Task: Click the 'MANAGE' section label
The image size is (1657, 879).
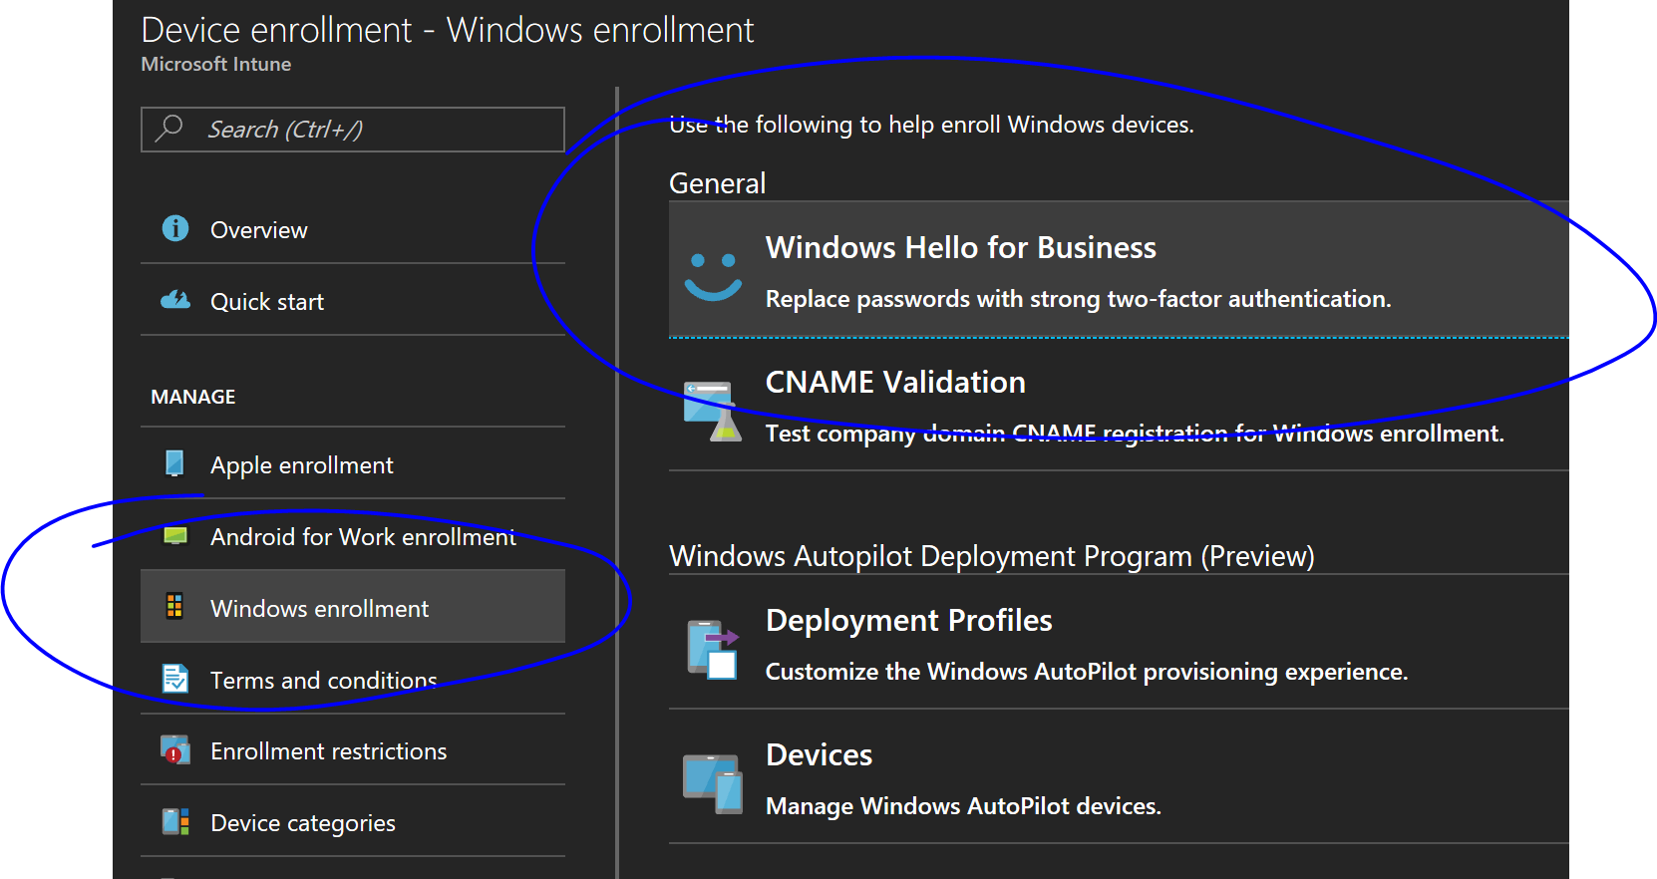Action: click(193, 397)
